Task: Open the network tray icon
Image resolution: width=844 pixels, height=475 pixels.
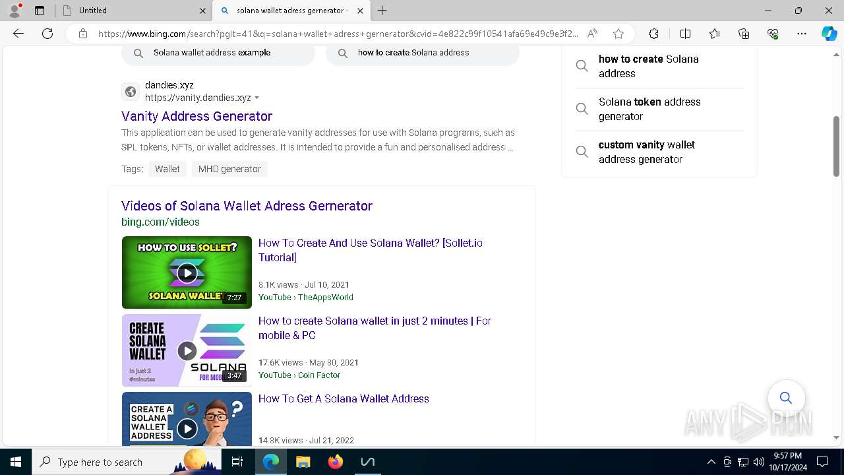Action: [743, 462]
